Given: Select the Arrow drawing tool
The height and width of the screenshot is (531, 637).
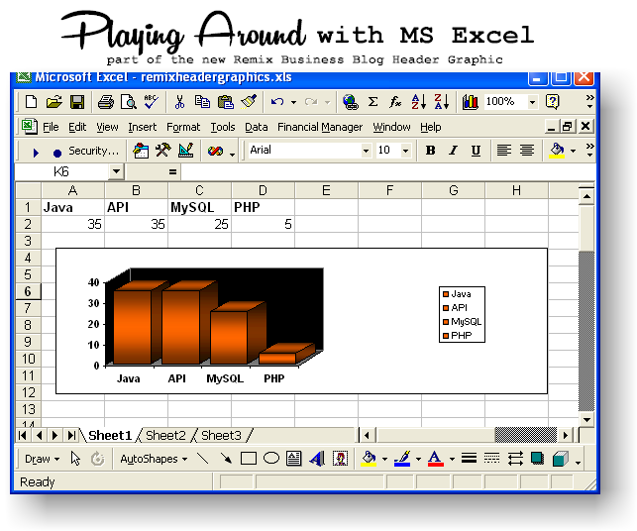Looking at the screenshot, I should (x=226, y=459).
